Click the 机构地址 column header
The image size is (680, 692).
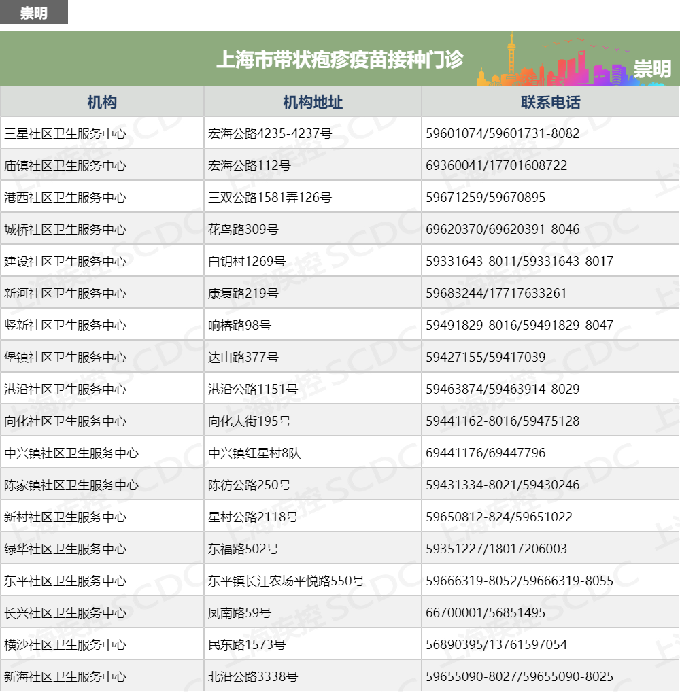tap(313, 102)
